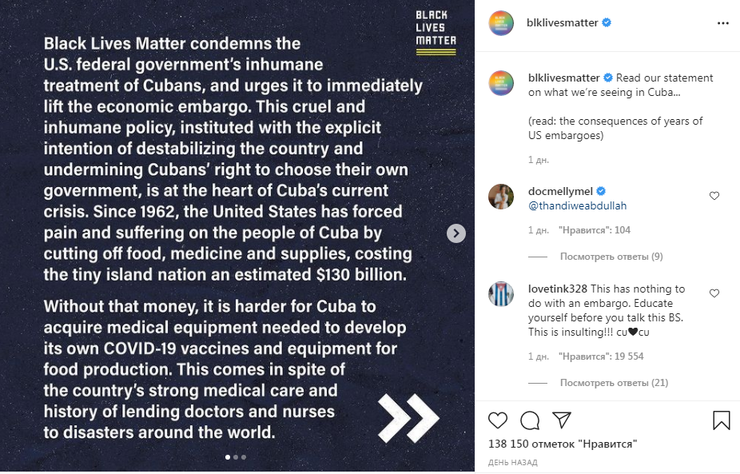
Task: Like docmellymel's comment
Action: coord(714,196)
